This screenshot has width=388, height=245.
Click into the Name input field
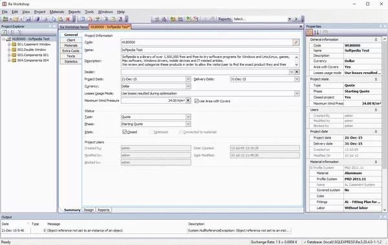210,50
